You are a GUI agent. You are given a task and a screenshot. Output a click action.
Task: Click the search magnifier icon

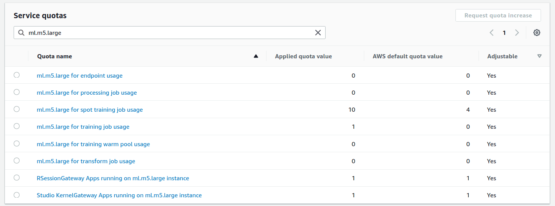pos(21,33)
